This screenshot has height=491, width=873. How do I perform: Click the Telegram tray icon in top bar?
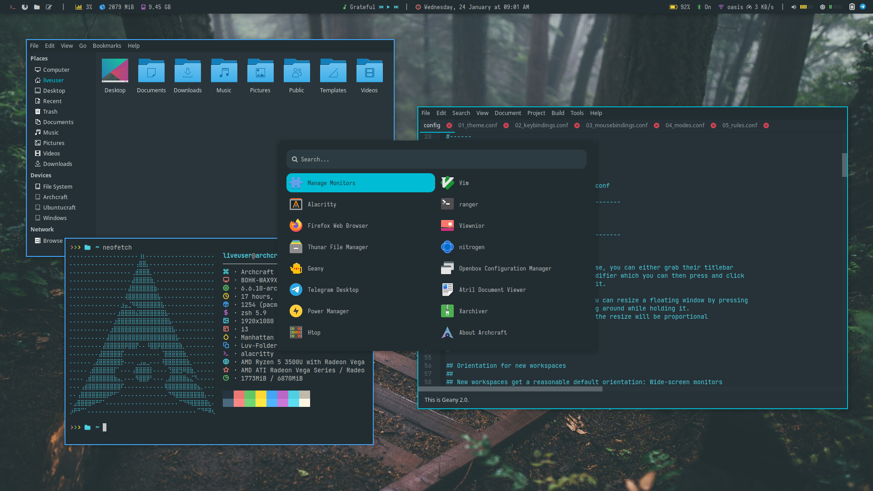[x=863, y=7]
